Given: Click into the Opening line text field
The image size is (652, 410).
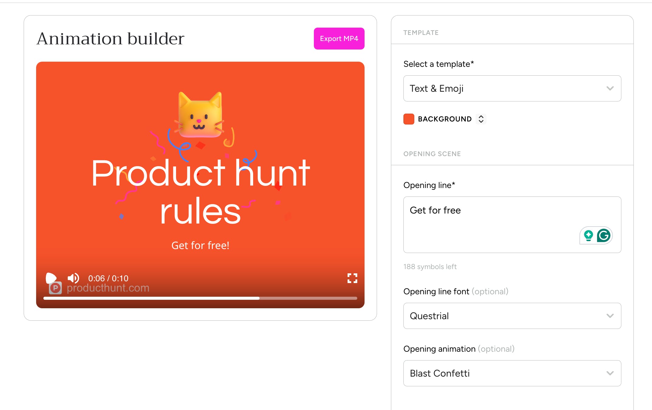Looking at the screenshot, I should coord(512,225).
